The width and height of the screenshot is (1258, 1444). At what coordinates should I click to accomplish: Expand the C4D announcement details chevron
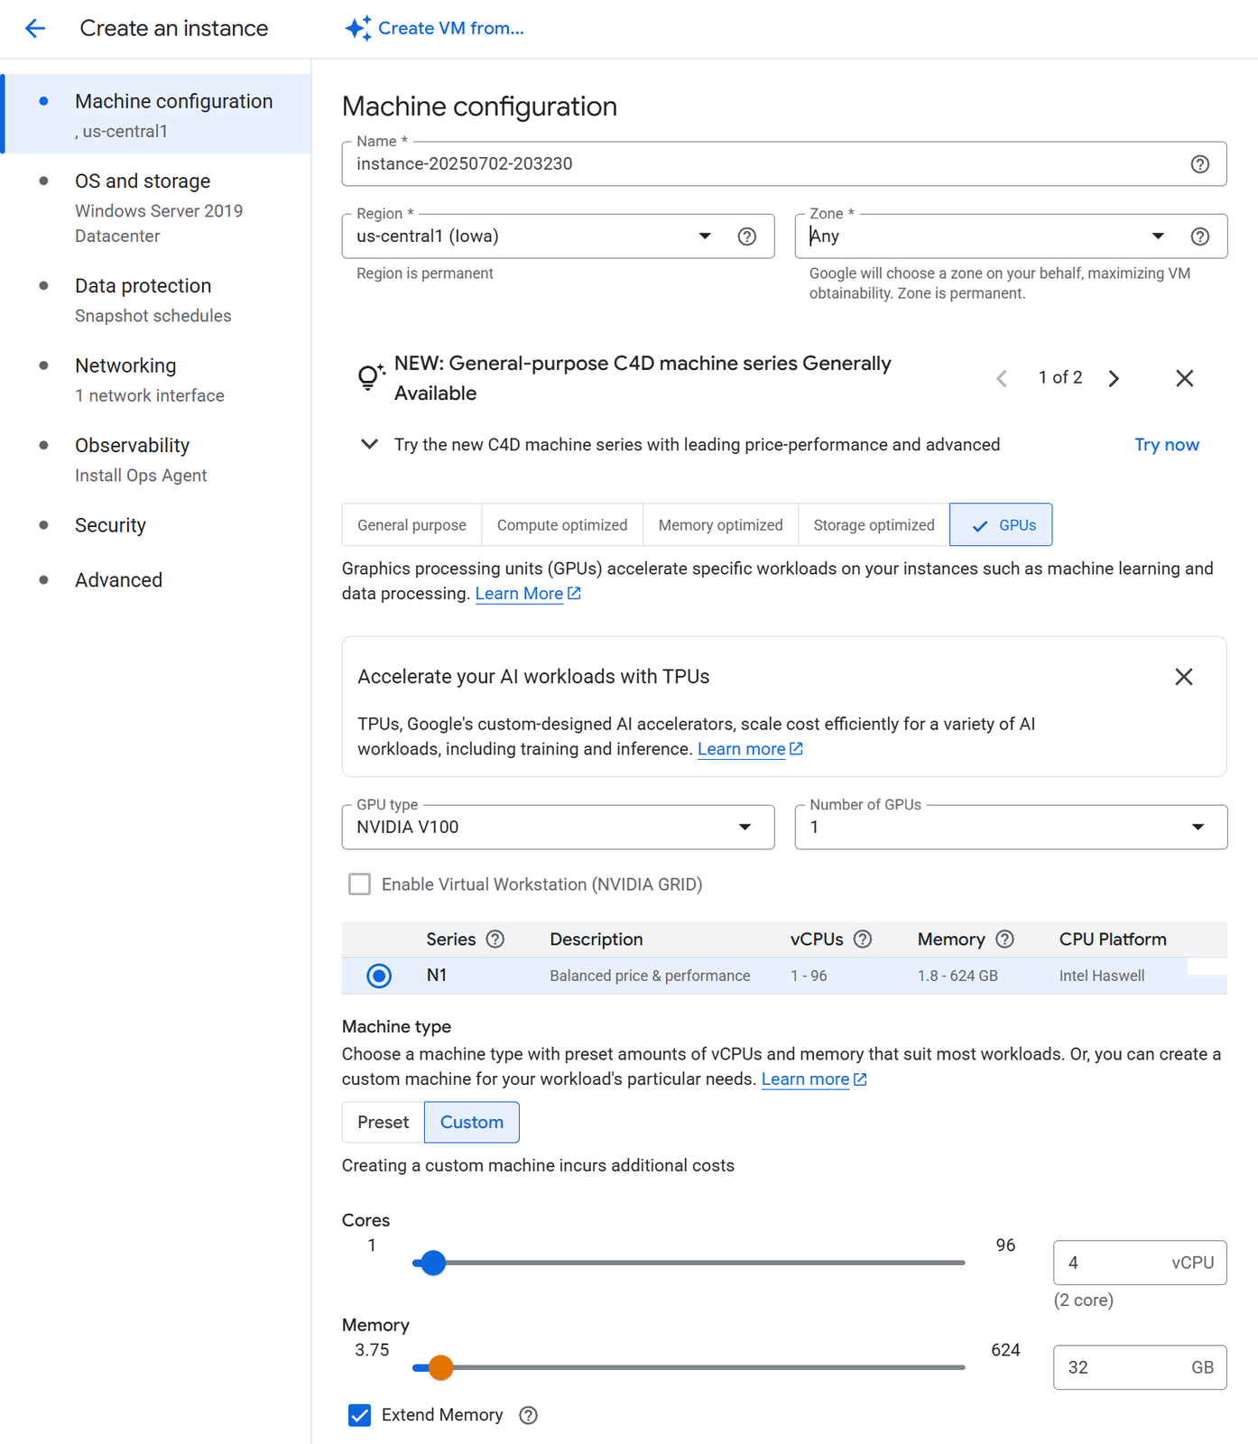(x=369, y=444)
